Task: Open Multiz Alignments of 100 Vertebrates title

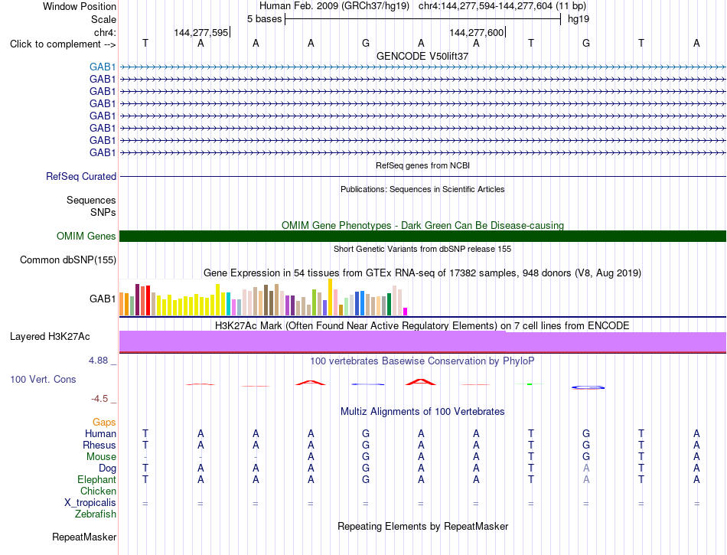Action: [x=422, y=411]
